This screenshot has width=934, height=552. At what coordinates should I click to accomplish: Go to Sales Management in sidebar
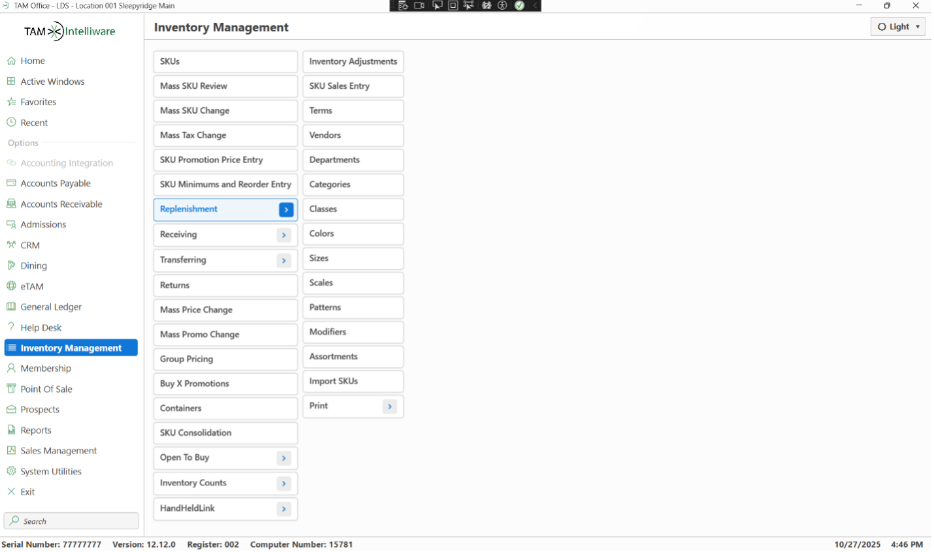pyautogui.click(x=71, y=451)
